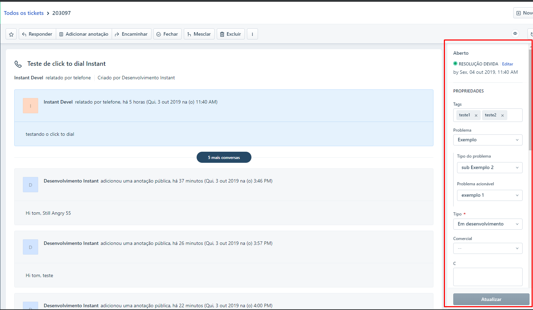Click the eye watcher icon

pos(515,34)
